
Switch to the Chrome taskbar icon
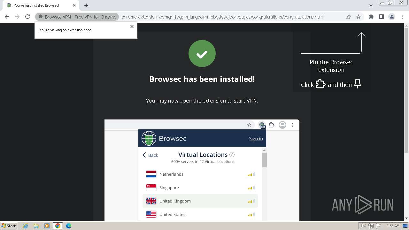coord(58,226)
